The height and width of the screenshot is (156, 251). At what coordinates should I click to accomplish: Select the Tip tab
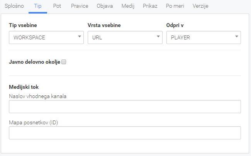(x=38, y=6)
